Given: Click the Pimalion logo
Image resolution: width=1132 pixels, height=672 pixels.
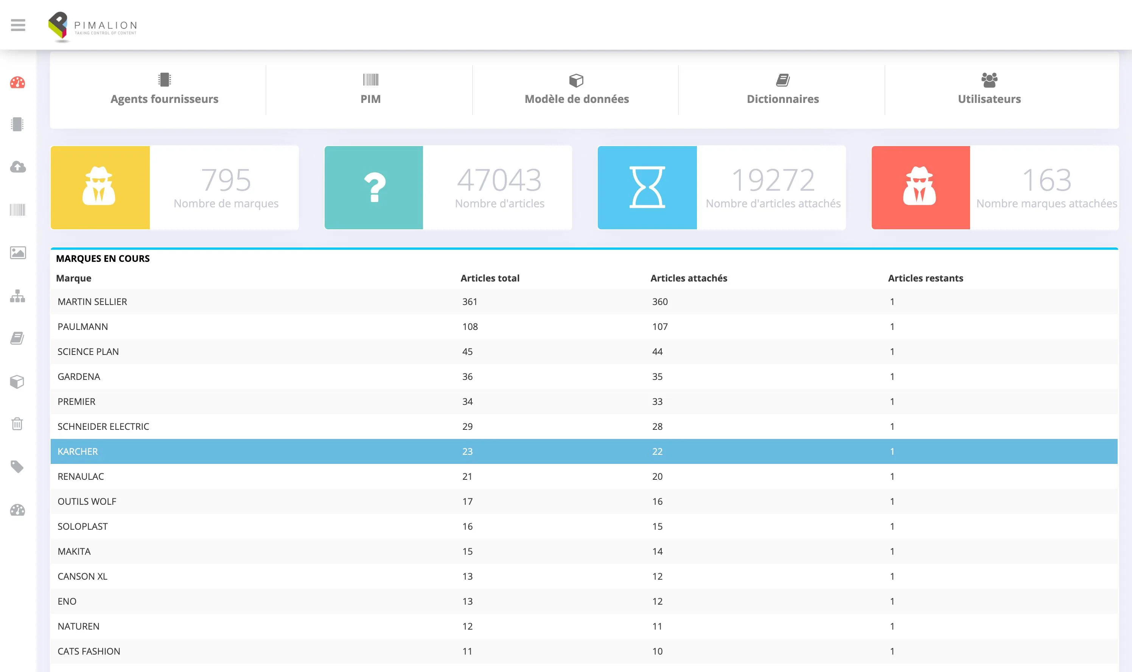Looking at the screenshot, I should [x=93, y=26].
